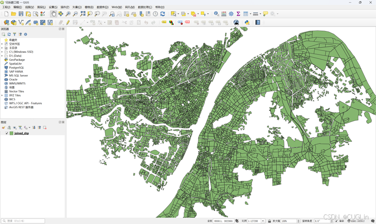Select the joined_shp layer name
Viewport: 376px width, 224px height.
[21, 133]
